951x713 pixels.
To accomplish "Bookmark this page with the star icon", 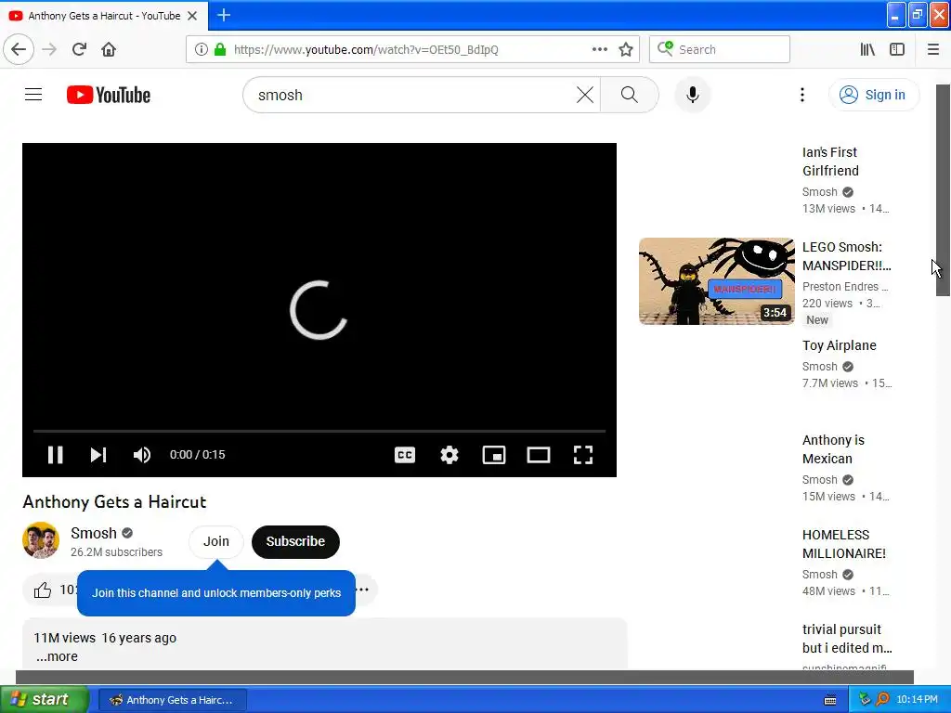I will click(x=626, y=50).
